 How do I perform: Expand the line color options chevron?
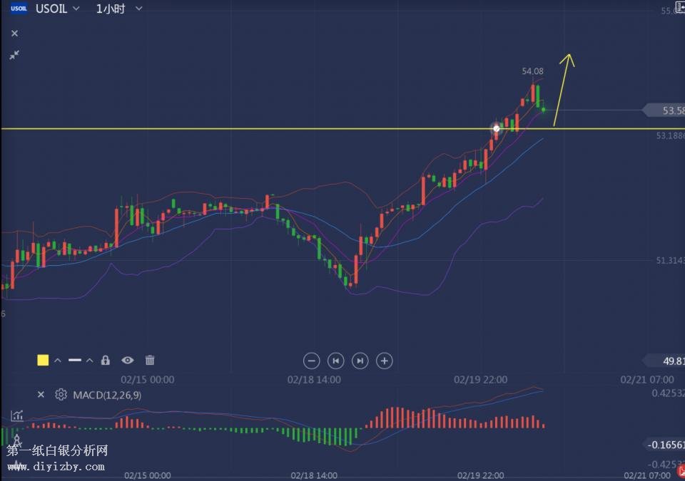tap(58, 361)
